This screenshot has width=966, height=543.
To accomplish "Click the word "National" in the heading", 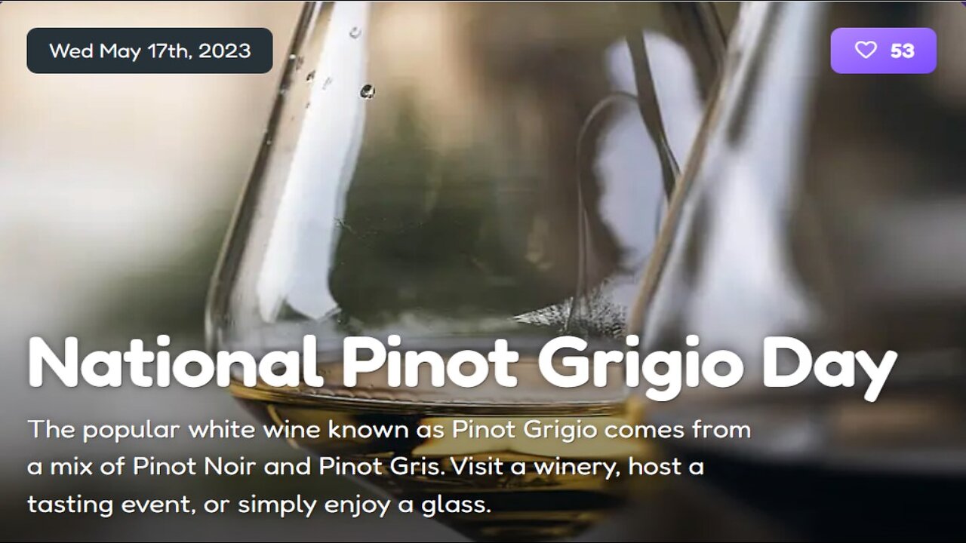I will click(x=175, y=363).
